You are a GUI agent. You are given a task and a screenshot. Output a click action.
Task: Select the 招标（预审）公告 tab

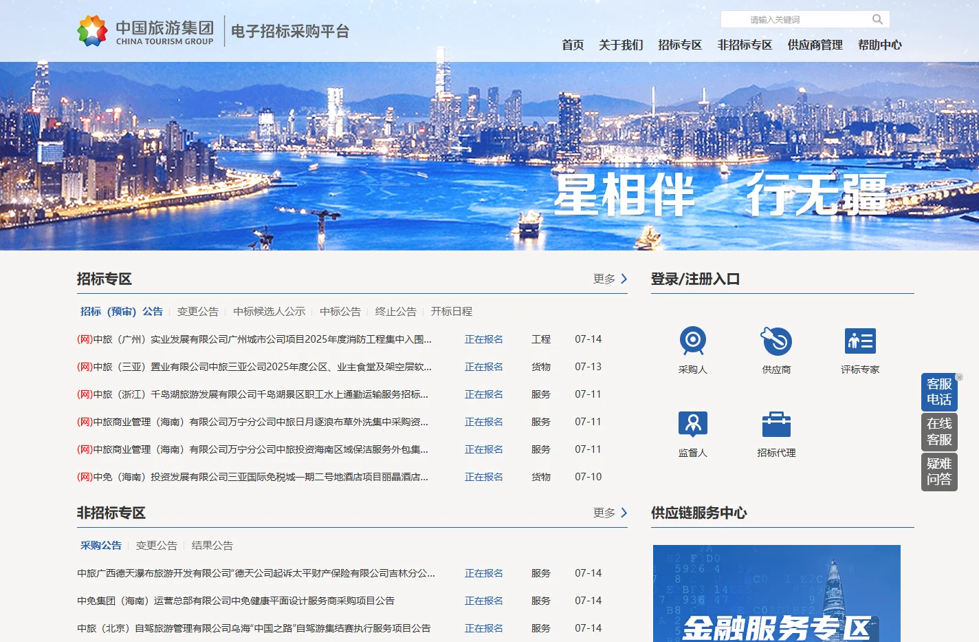(x=122, y=311)
